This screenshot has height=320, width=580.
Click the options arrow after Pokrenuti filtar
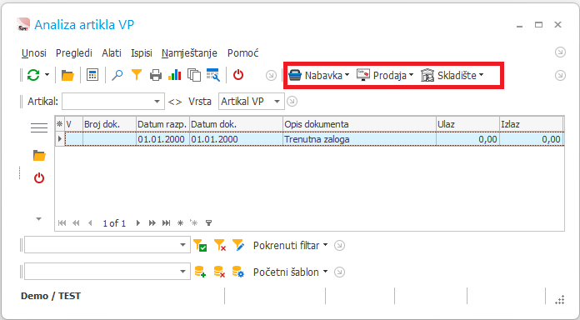coord(339,245)
